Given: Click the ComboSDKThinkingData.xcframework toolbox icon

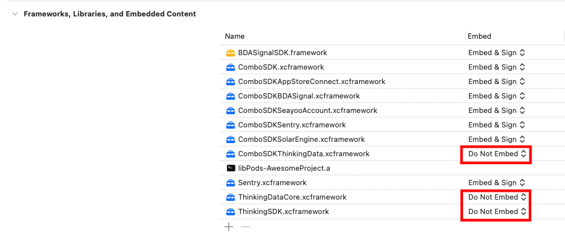Looking at the screenshot, I should pos(231,154).
